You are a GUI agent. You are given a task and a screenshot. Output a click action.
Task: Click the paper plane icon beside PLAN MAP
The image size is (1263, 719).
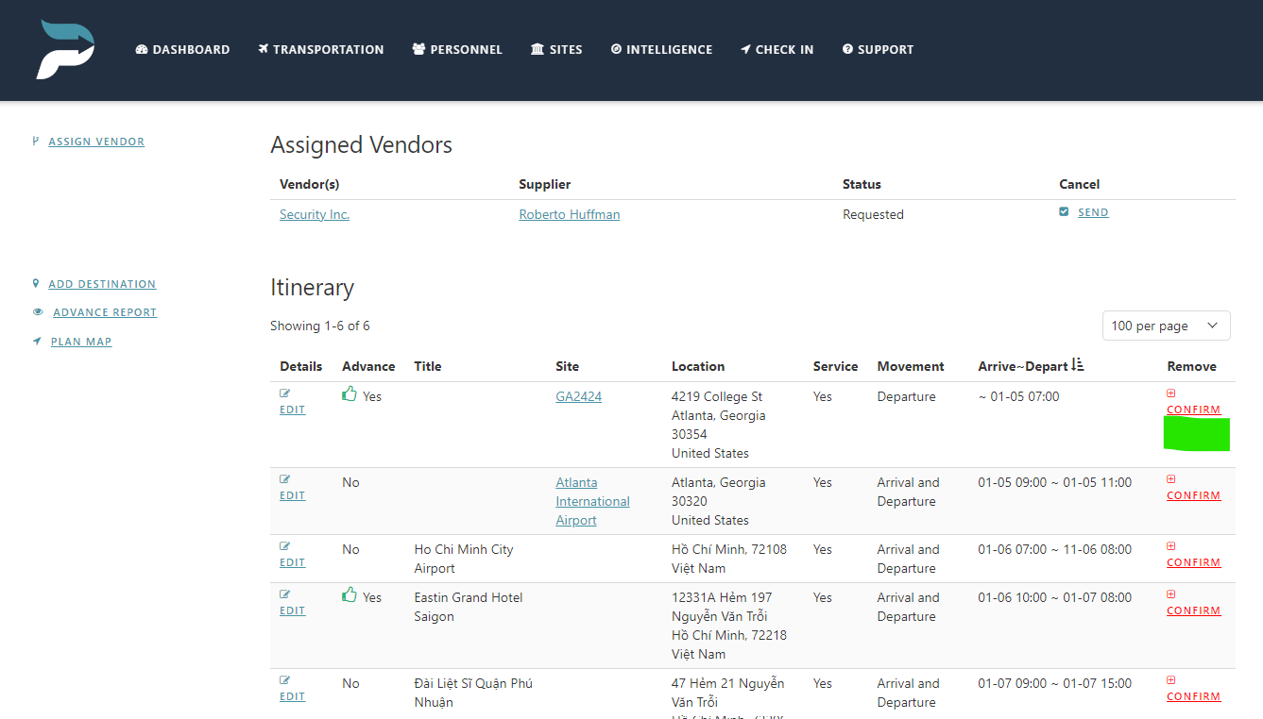pyautogui.click(x=35, y=341)
